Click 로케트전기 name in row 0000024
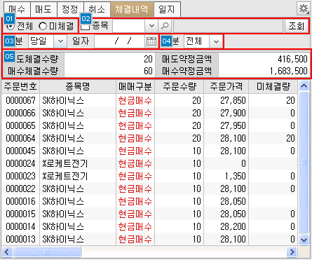The image size is (312, 260). click(x=65, y=163)
